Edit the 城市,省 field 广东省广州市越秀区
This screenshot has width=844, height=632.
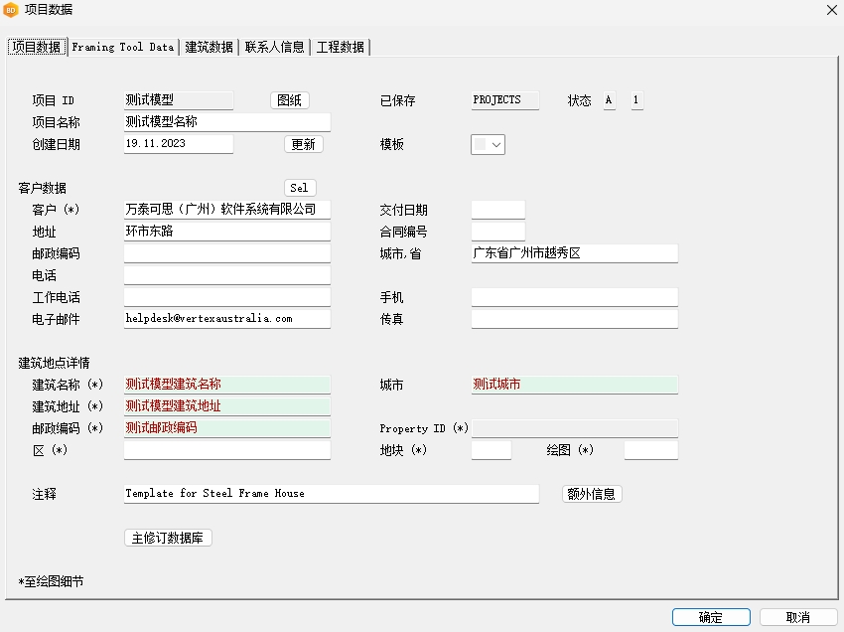(x=574, y=253)
